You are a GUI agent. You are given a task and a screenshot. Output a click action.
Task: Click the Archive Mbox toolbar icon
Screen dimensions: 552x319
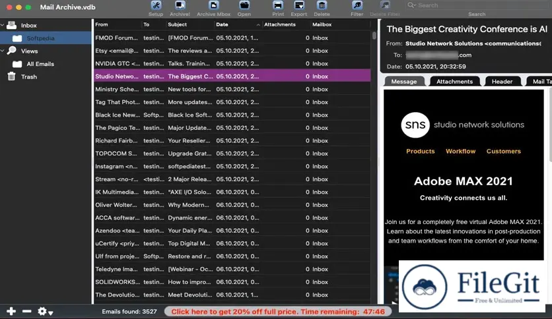tap(214, 6)
